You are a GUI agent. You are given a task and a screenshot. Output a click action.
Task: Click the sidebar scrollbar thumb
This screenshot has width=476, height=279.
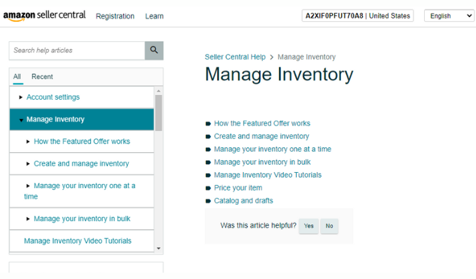point(158,113)
